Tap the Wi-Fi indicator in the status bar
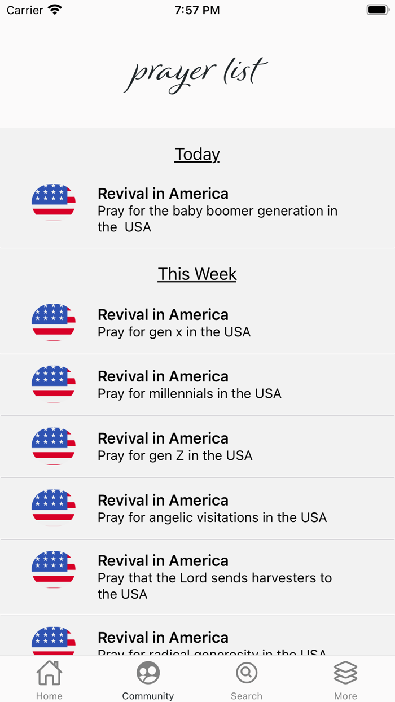This screenshot has width=395, height=702. [x=54, y=9]
